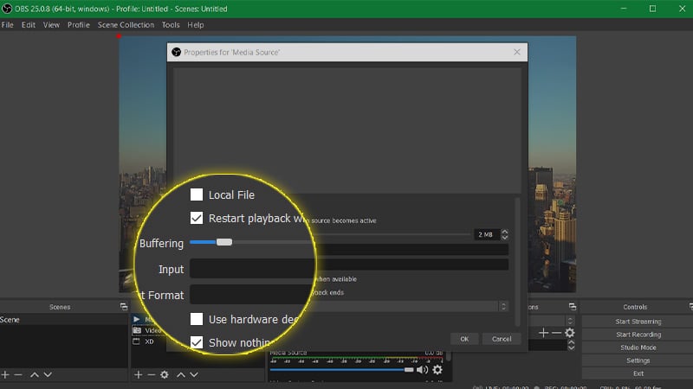
Task: Click Start Streaming in Controls
Action: [x=638, y=322]
